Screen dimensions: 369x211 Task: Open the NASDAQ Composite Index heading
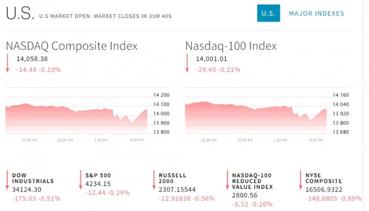pyautogui.click(x=72, y=46)
